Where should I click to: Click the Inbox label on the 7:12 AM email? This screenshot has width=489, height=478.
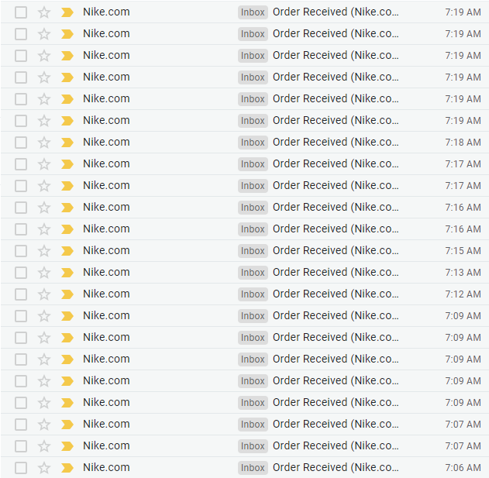click(x=253, y=294)
